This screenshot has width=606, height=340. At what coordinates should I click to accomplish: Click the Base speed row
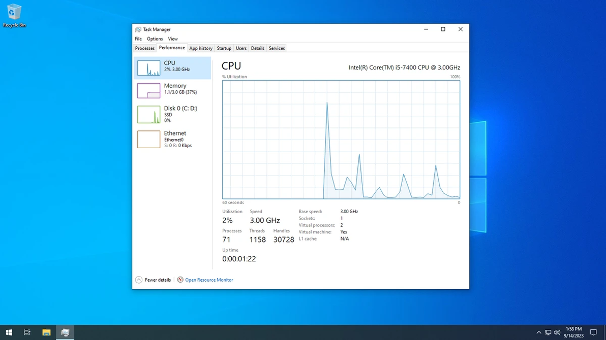[328, 212]
